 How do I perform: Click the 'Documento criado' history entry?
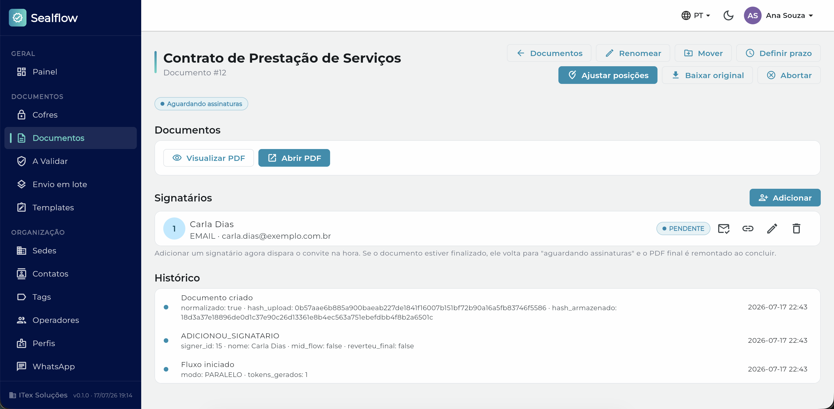pyautogui.click(x=487, y=307)
